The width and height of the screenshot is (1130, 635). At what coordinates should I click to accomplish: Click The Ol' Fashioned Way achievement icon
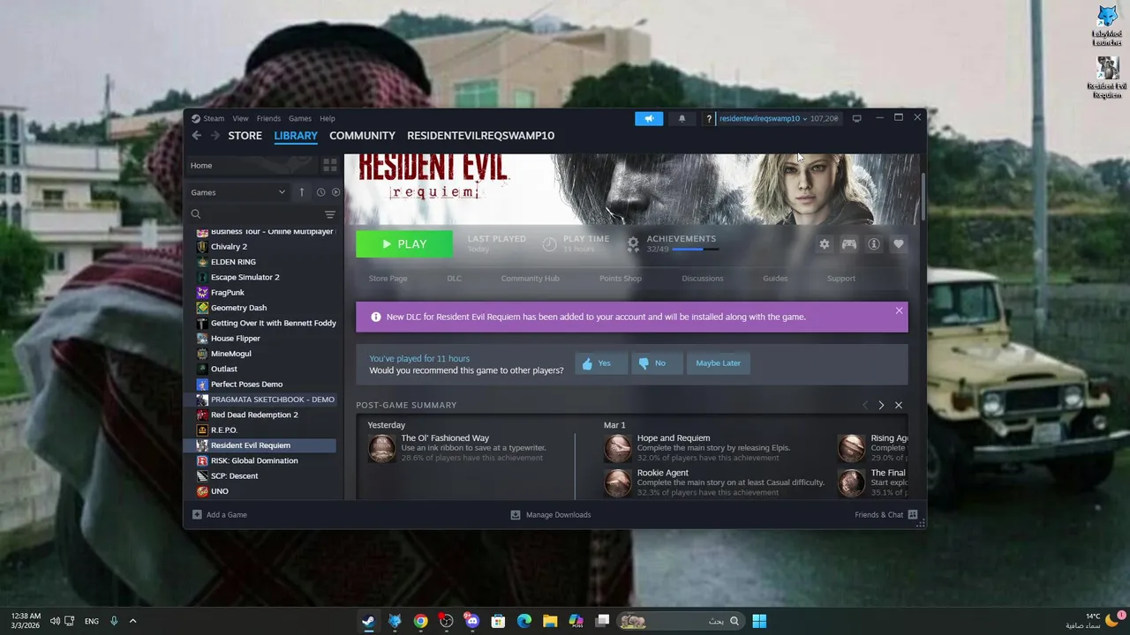pyautogui.click(x=382, y=448)
